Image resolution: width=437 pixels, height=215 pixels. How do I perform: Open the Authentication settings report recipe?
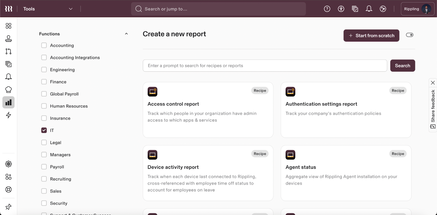point(346,110)
